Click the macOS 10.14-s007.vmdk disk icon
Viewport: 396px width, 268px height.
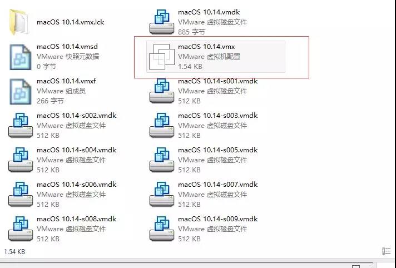click(162, 195)
